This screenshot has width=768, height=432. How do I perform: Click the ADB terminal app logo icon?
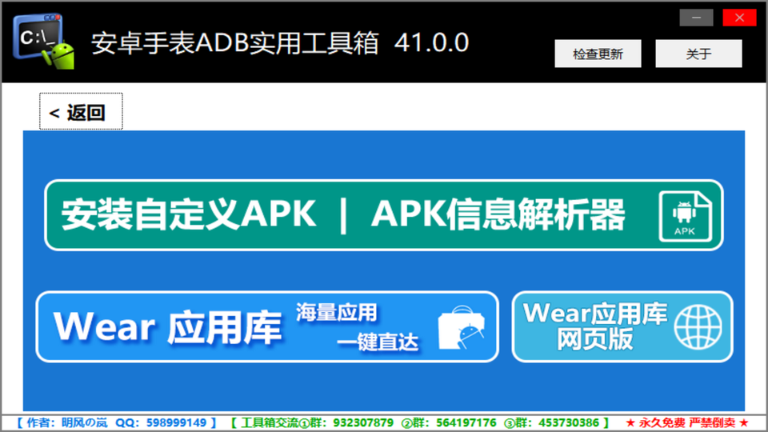[43, 40]
